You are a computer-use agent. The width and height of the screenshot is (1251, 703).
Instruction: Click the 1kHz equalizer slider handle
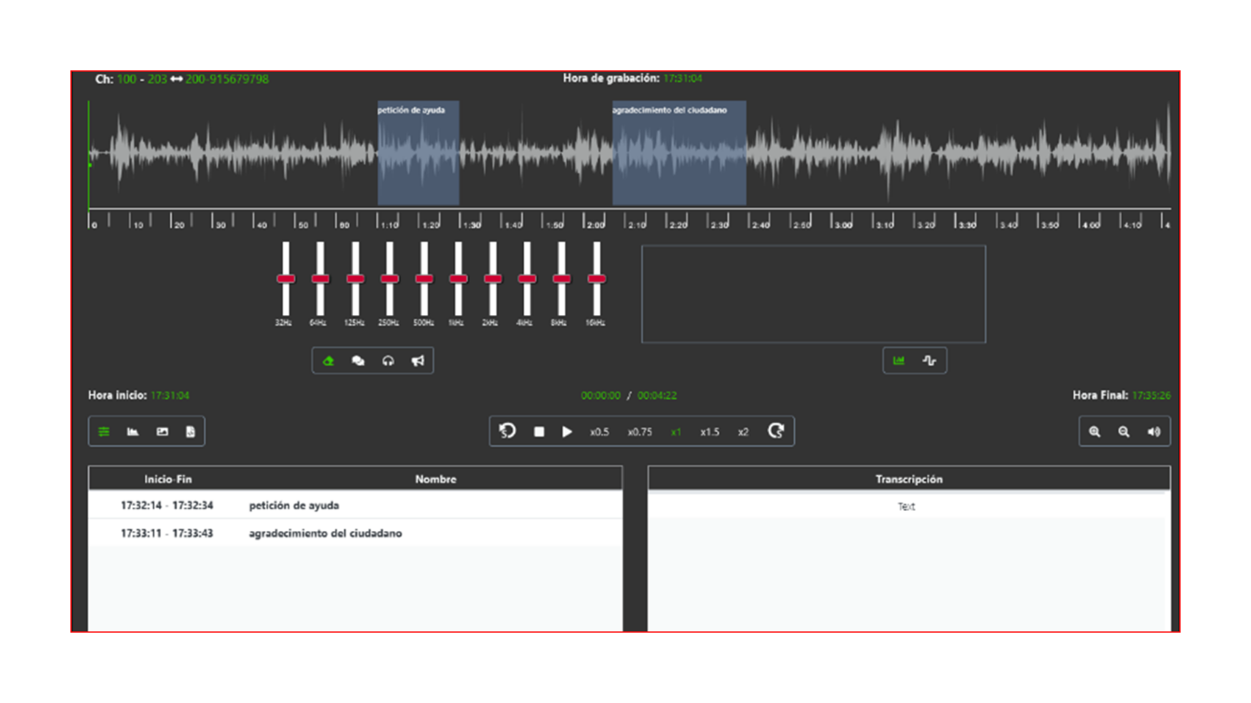[x=459, y=279]
